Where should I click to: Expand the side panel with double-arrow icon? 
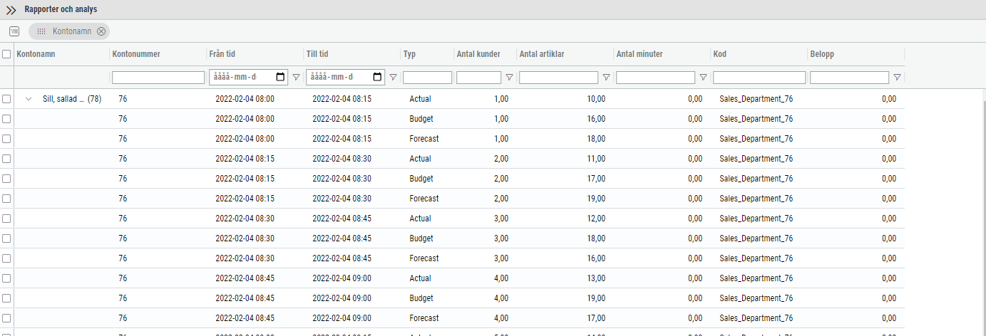coord(11,10)
